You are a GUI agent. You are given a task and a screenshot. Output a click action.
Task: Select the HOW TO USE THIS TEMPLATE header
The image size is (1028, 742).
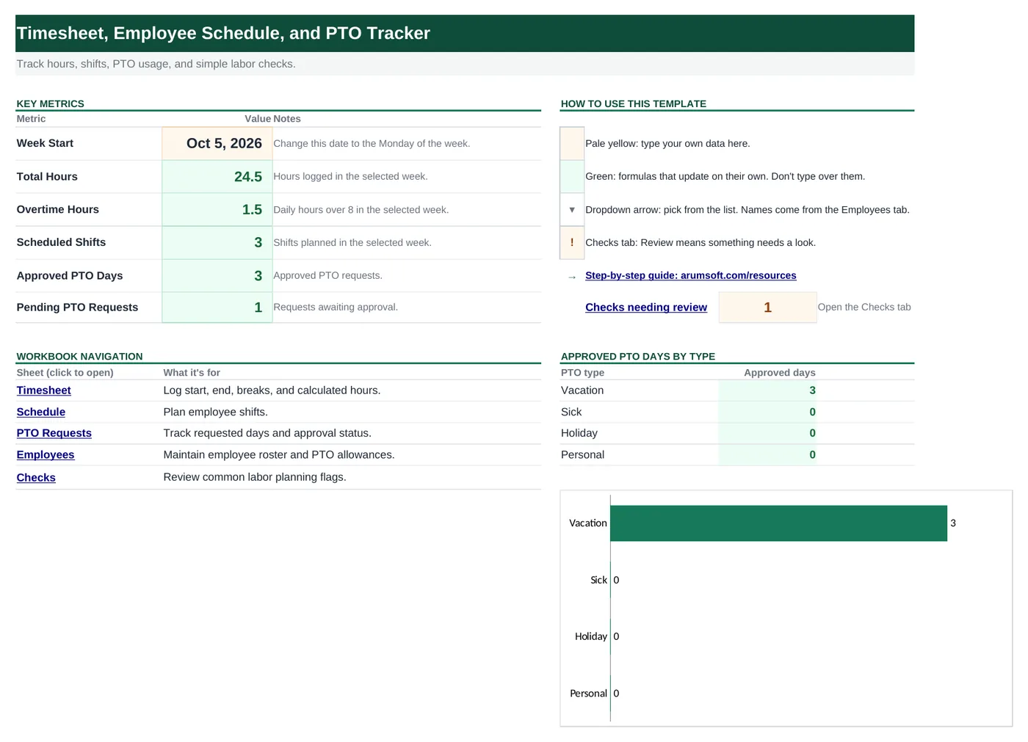633,103
